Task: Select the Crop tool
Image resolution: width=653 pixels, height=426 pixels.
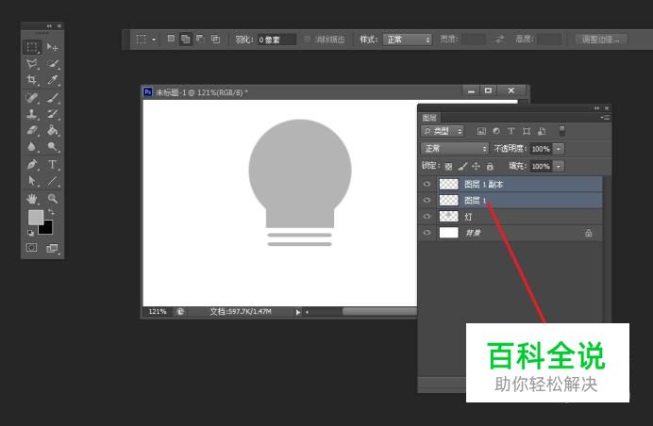Action: [x=32, y=80]
